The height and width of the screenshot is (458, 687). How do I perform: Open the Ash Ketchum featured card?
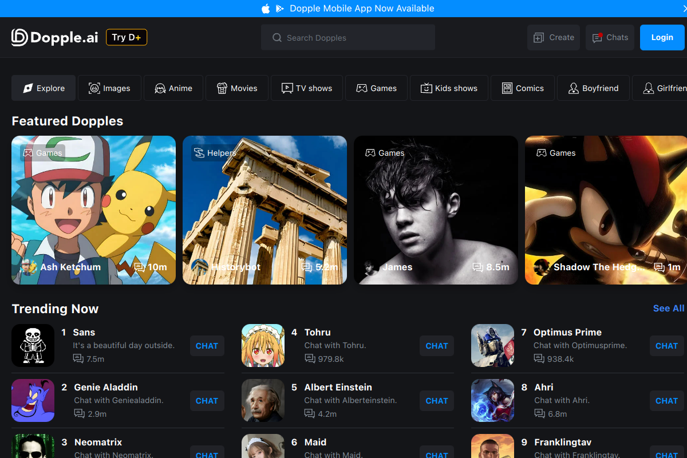point(94,210)
